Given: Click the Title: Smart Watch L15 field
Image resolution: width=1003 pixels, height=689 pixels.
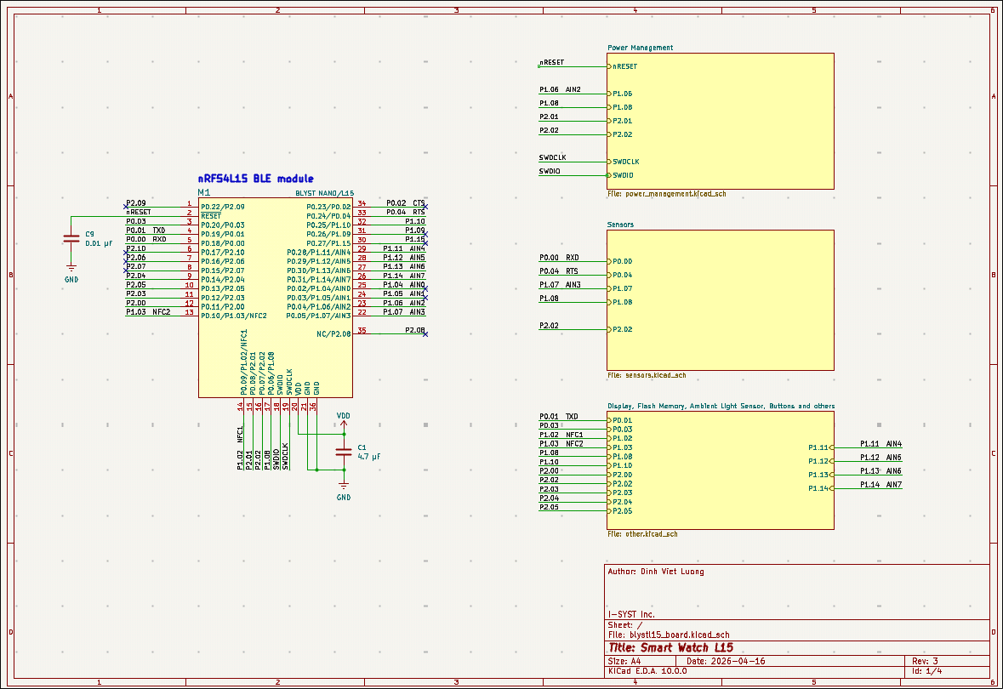Looking at the screenshot, I should (670, 648).
